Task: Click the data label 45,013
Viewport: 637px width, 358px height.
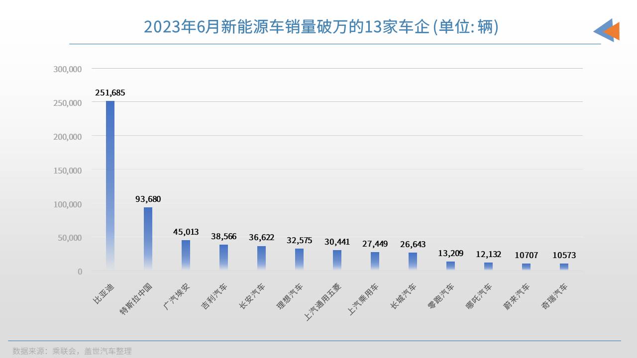Action: tap(186, 232)
